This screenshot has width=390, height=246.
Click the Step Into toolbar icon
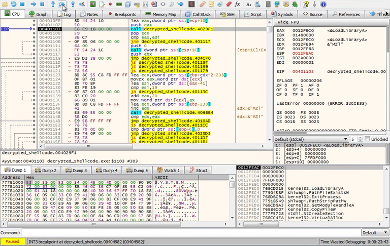click(52, 4)
